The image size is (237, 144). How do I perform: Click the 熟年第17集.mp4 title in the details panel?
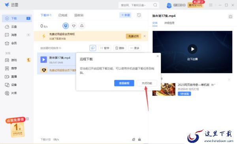tap(164, 16)
